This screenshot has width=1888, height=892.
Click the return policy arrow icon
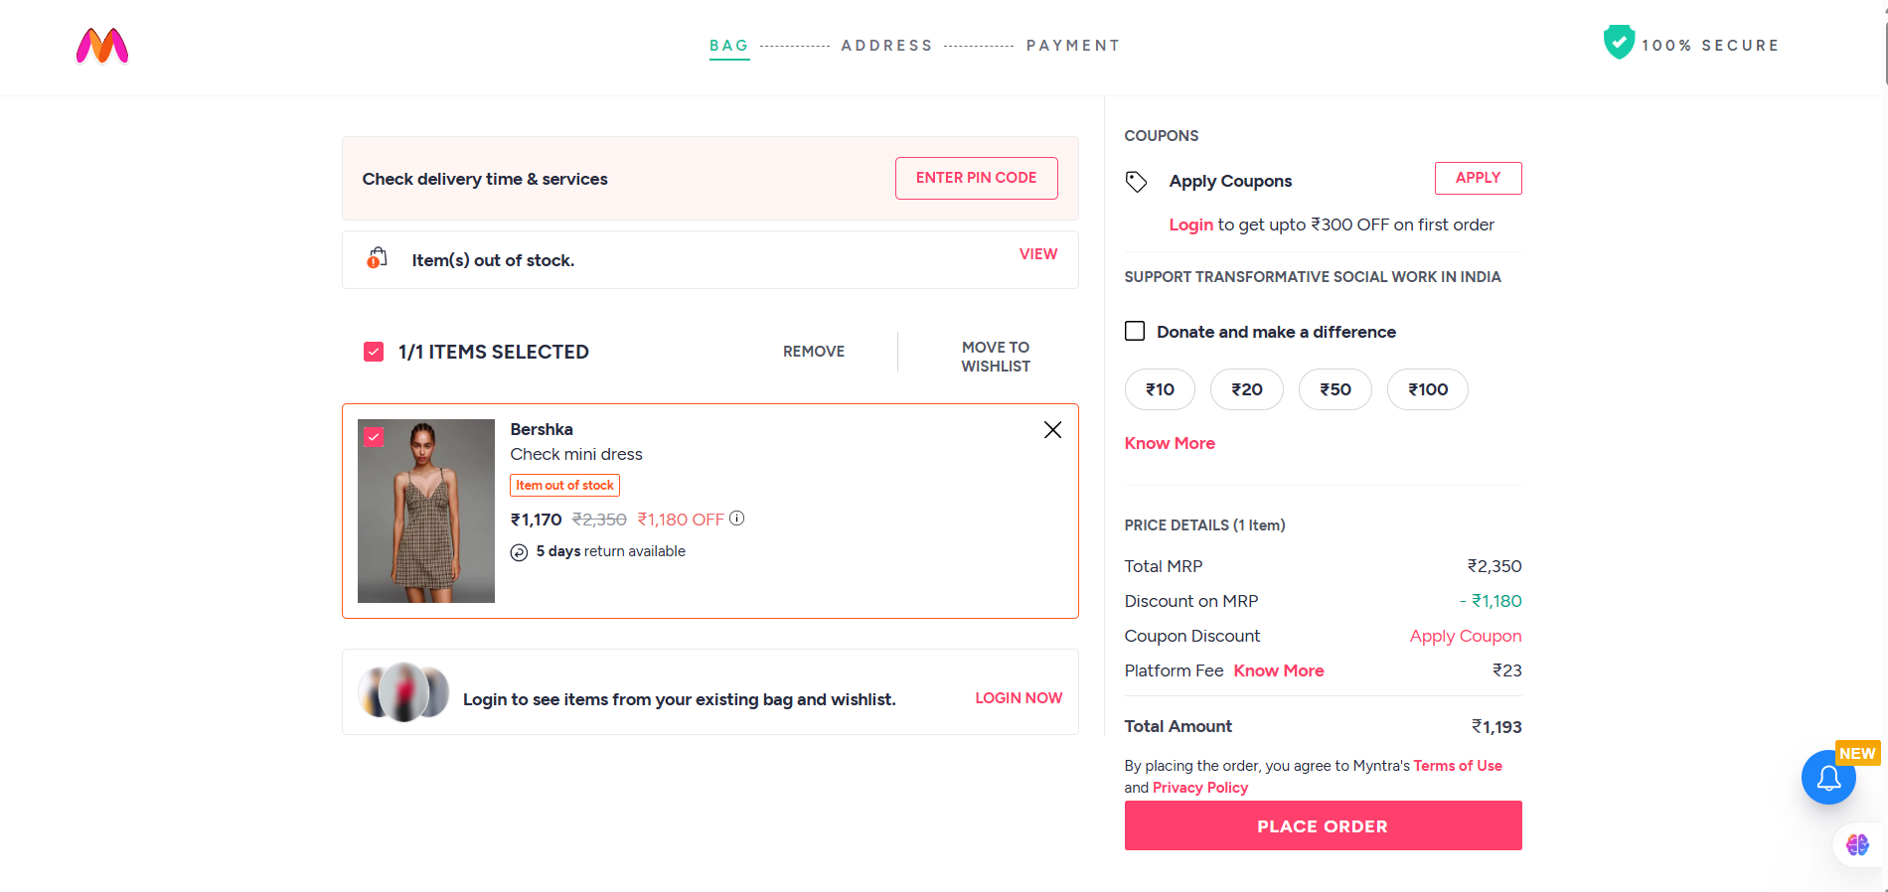click(x=519, y=552)
